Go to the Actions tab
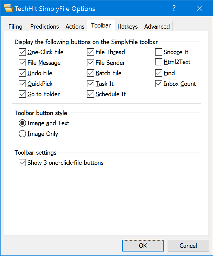 [75, 26]
